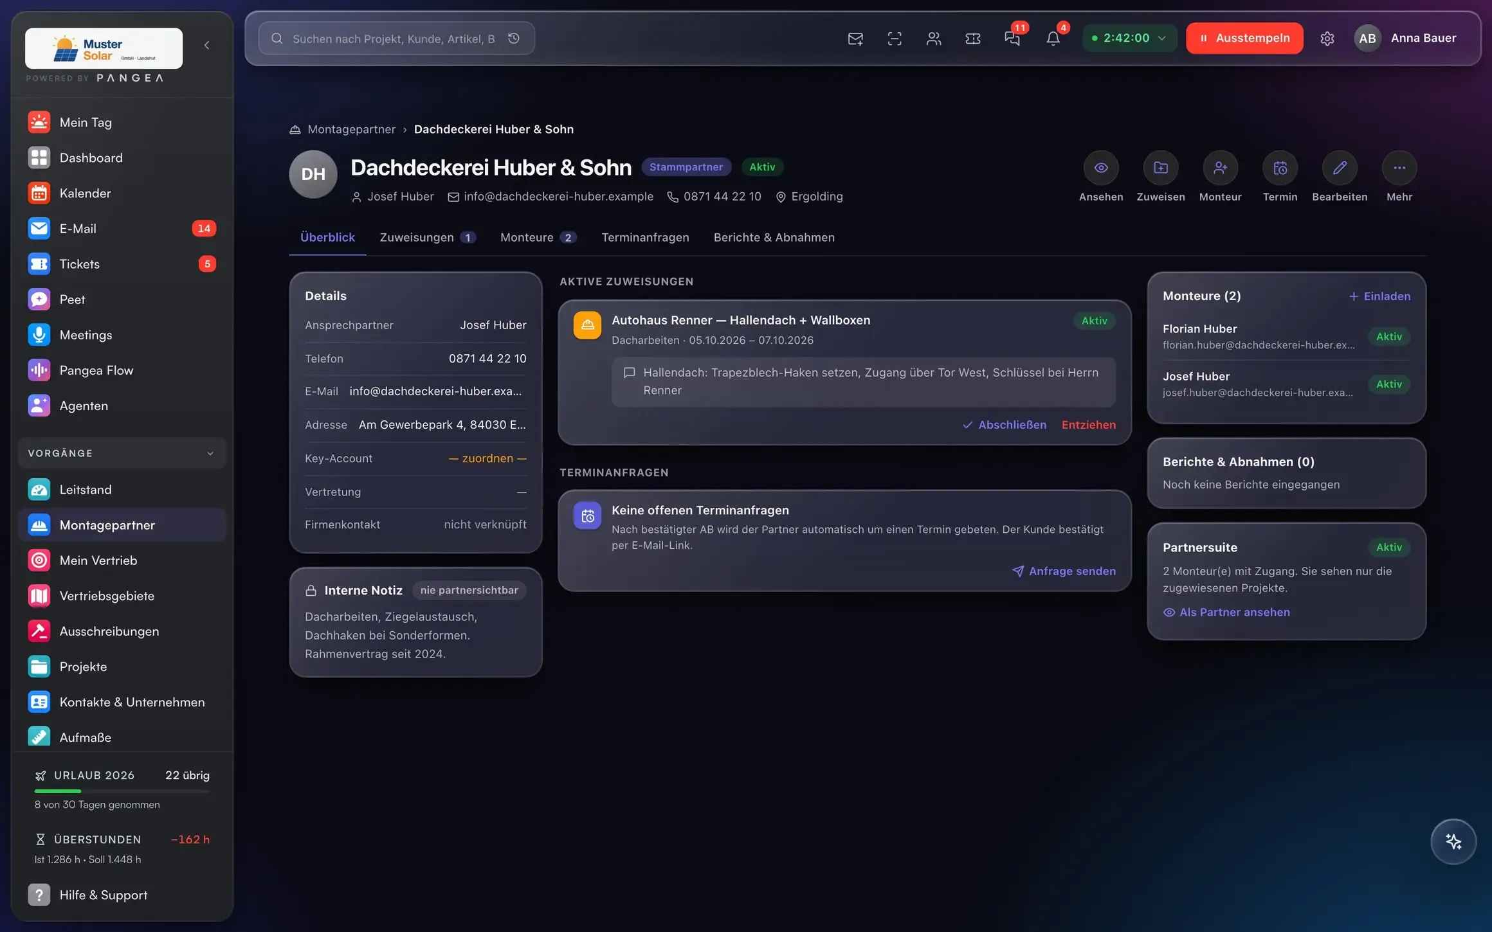
Task: Click Entziehen on Autohaus Renner assignment
Action: (1089, 425)
